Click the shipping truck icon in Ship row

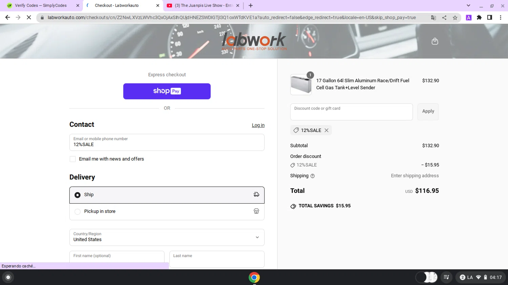click(x=256, y=194)
